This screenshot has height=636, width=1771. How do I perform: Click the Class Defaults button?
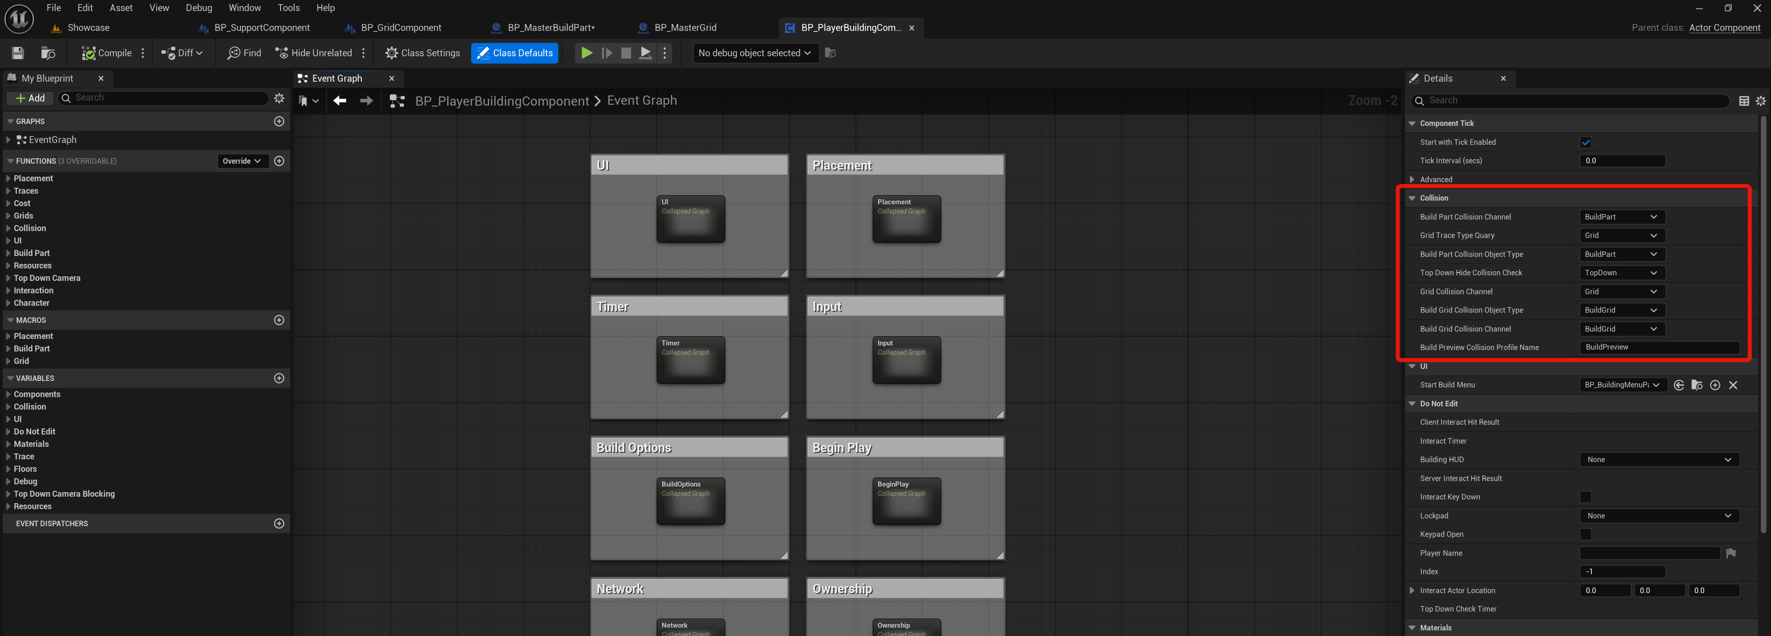tap(514, 53)
